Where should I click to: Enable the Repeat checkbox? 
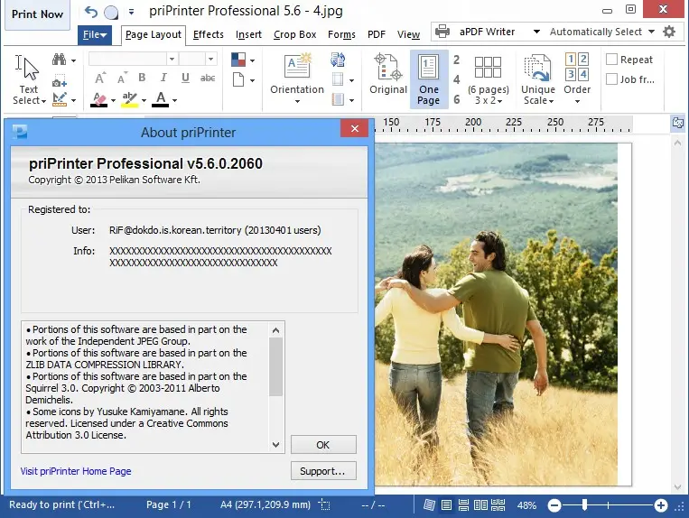pyautogui.click(x=611, y=60)
